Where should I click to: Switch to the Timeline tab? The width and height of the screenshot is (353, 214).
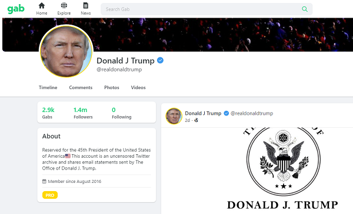(x=48, y=87)
